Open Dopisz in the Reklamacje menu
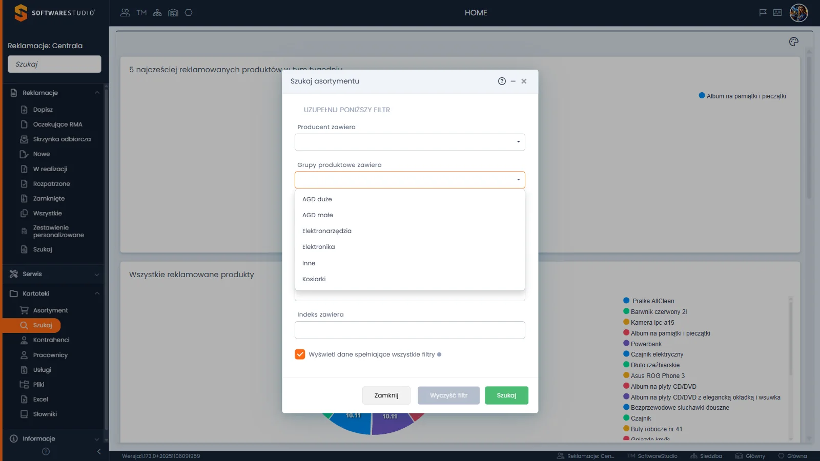 (43, 110)
